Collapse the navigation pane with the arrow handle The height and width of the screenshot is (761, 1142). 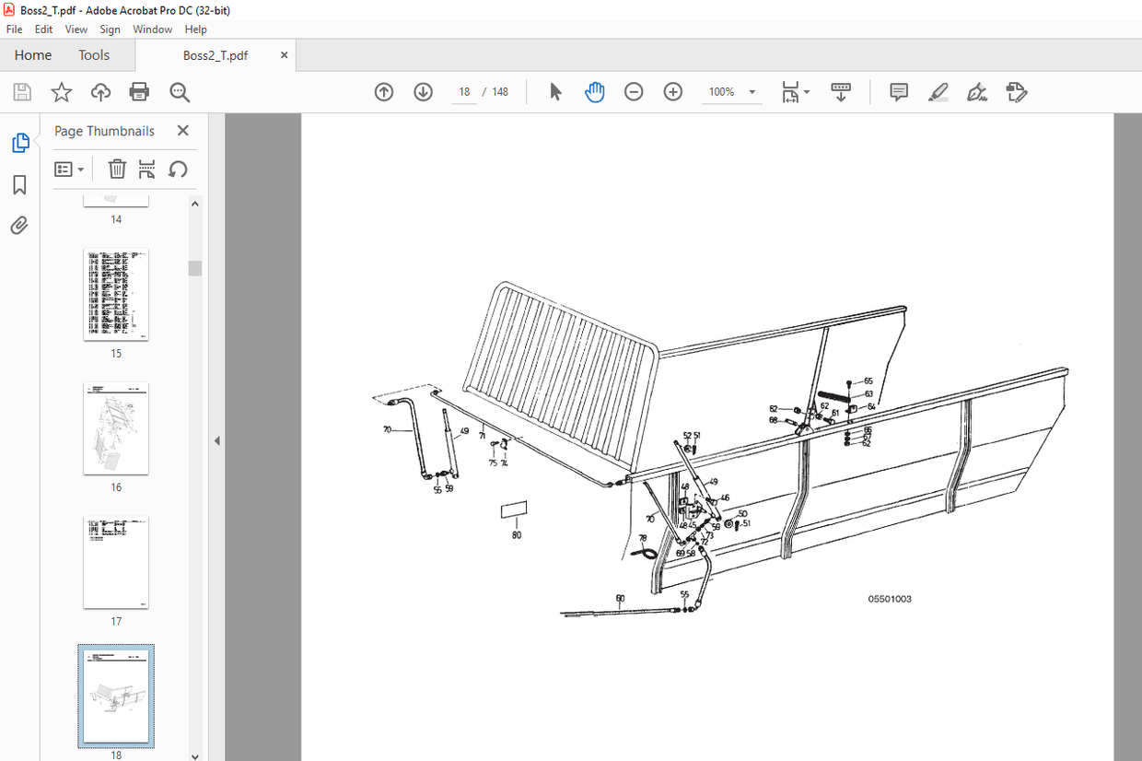click(216, 440)
